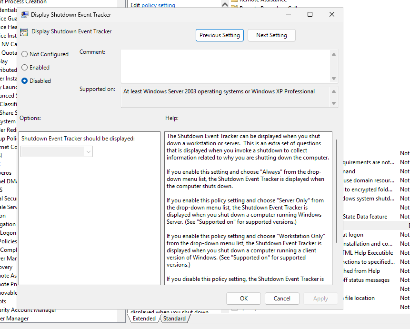410x329 pixels.
Task: Switch to the Extended tab
Action: coord(144,319)
